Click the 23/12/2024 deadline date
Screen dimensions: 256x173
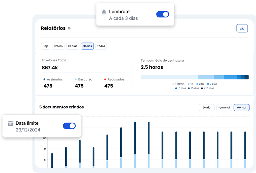28,130
